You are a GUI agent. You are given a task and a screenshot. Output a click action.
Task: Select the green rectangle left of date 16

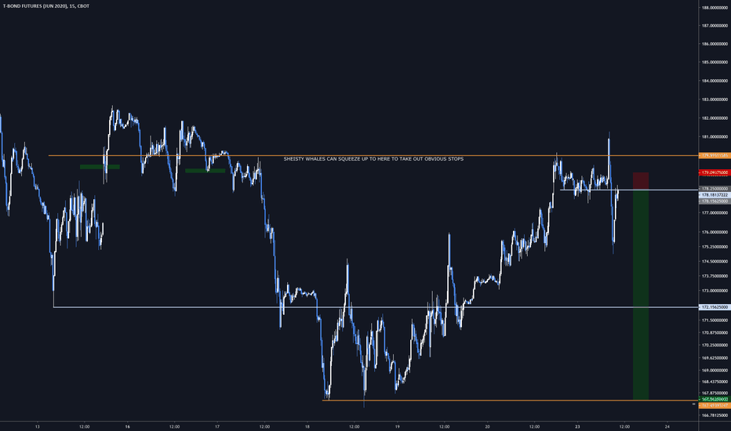pos(100,167)
